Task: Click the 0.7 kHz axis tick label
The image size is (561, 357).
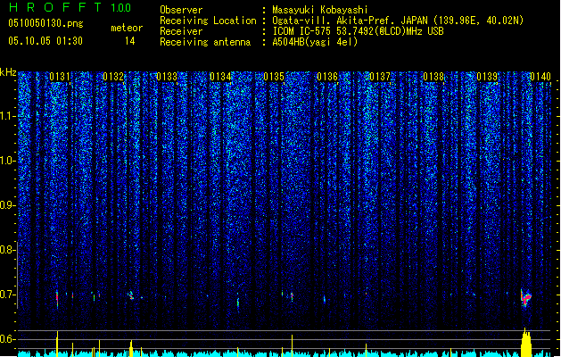Action: click(7, 295)
